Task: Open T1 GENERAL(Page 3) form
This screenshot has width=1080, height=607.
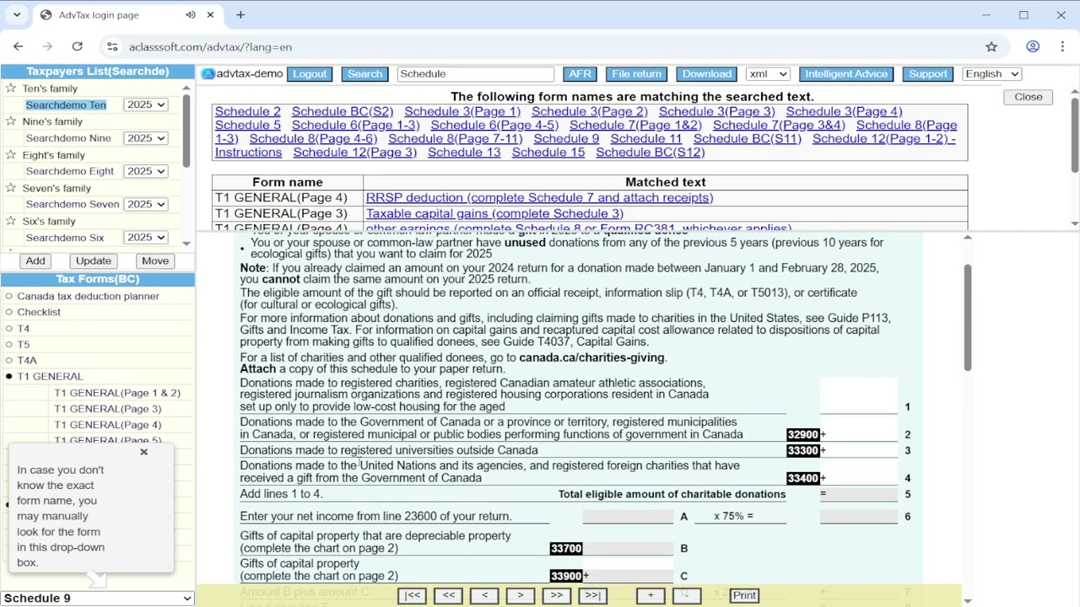Action: 108,409
